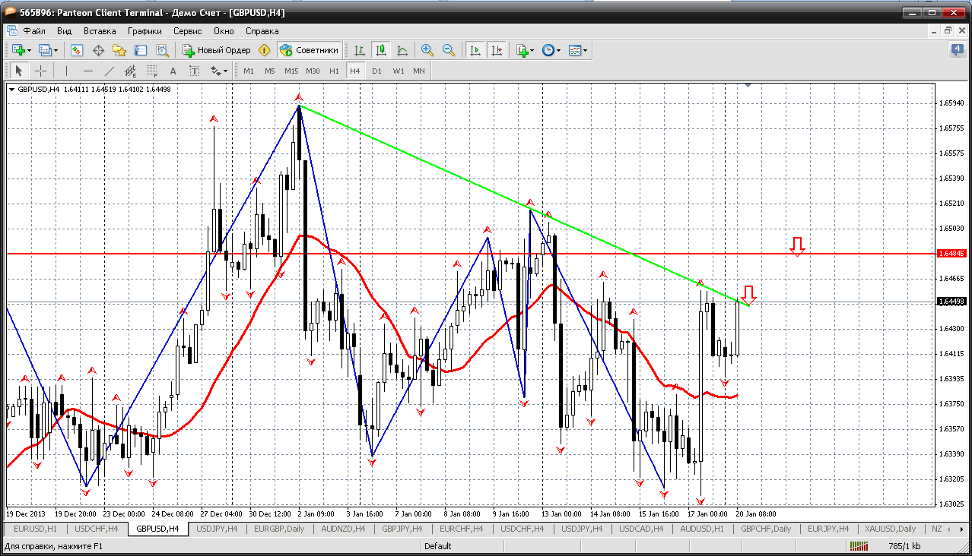972x556 pixels.
Task: Click connection status 785/1 kb
Action: click(x=904, y=546)
